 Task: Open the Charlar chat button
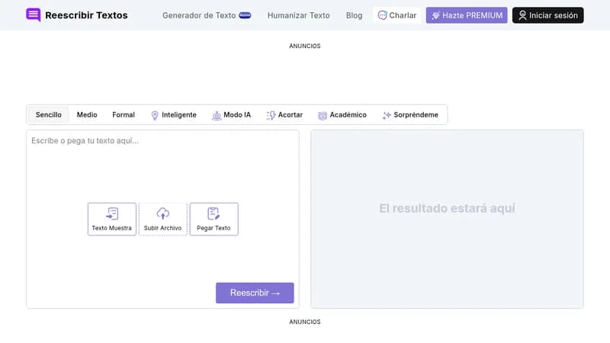(396, 15)
